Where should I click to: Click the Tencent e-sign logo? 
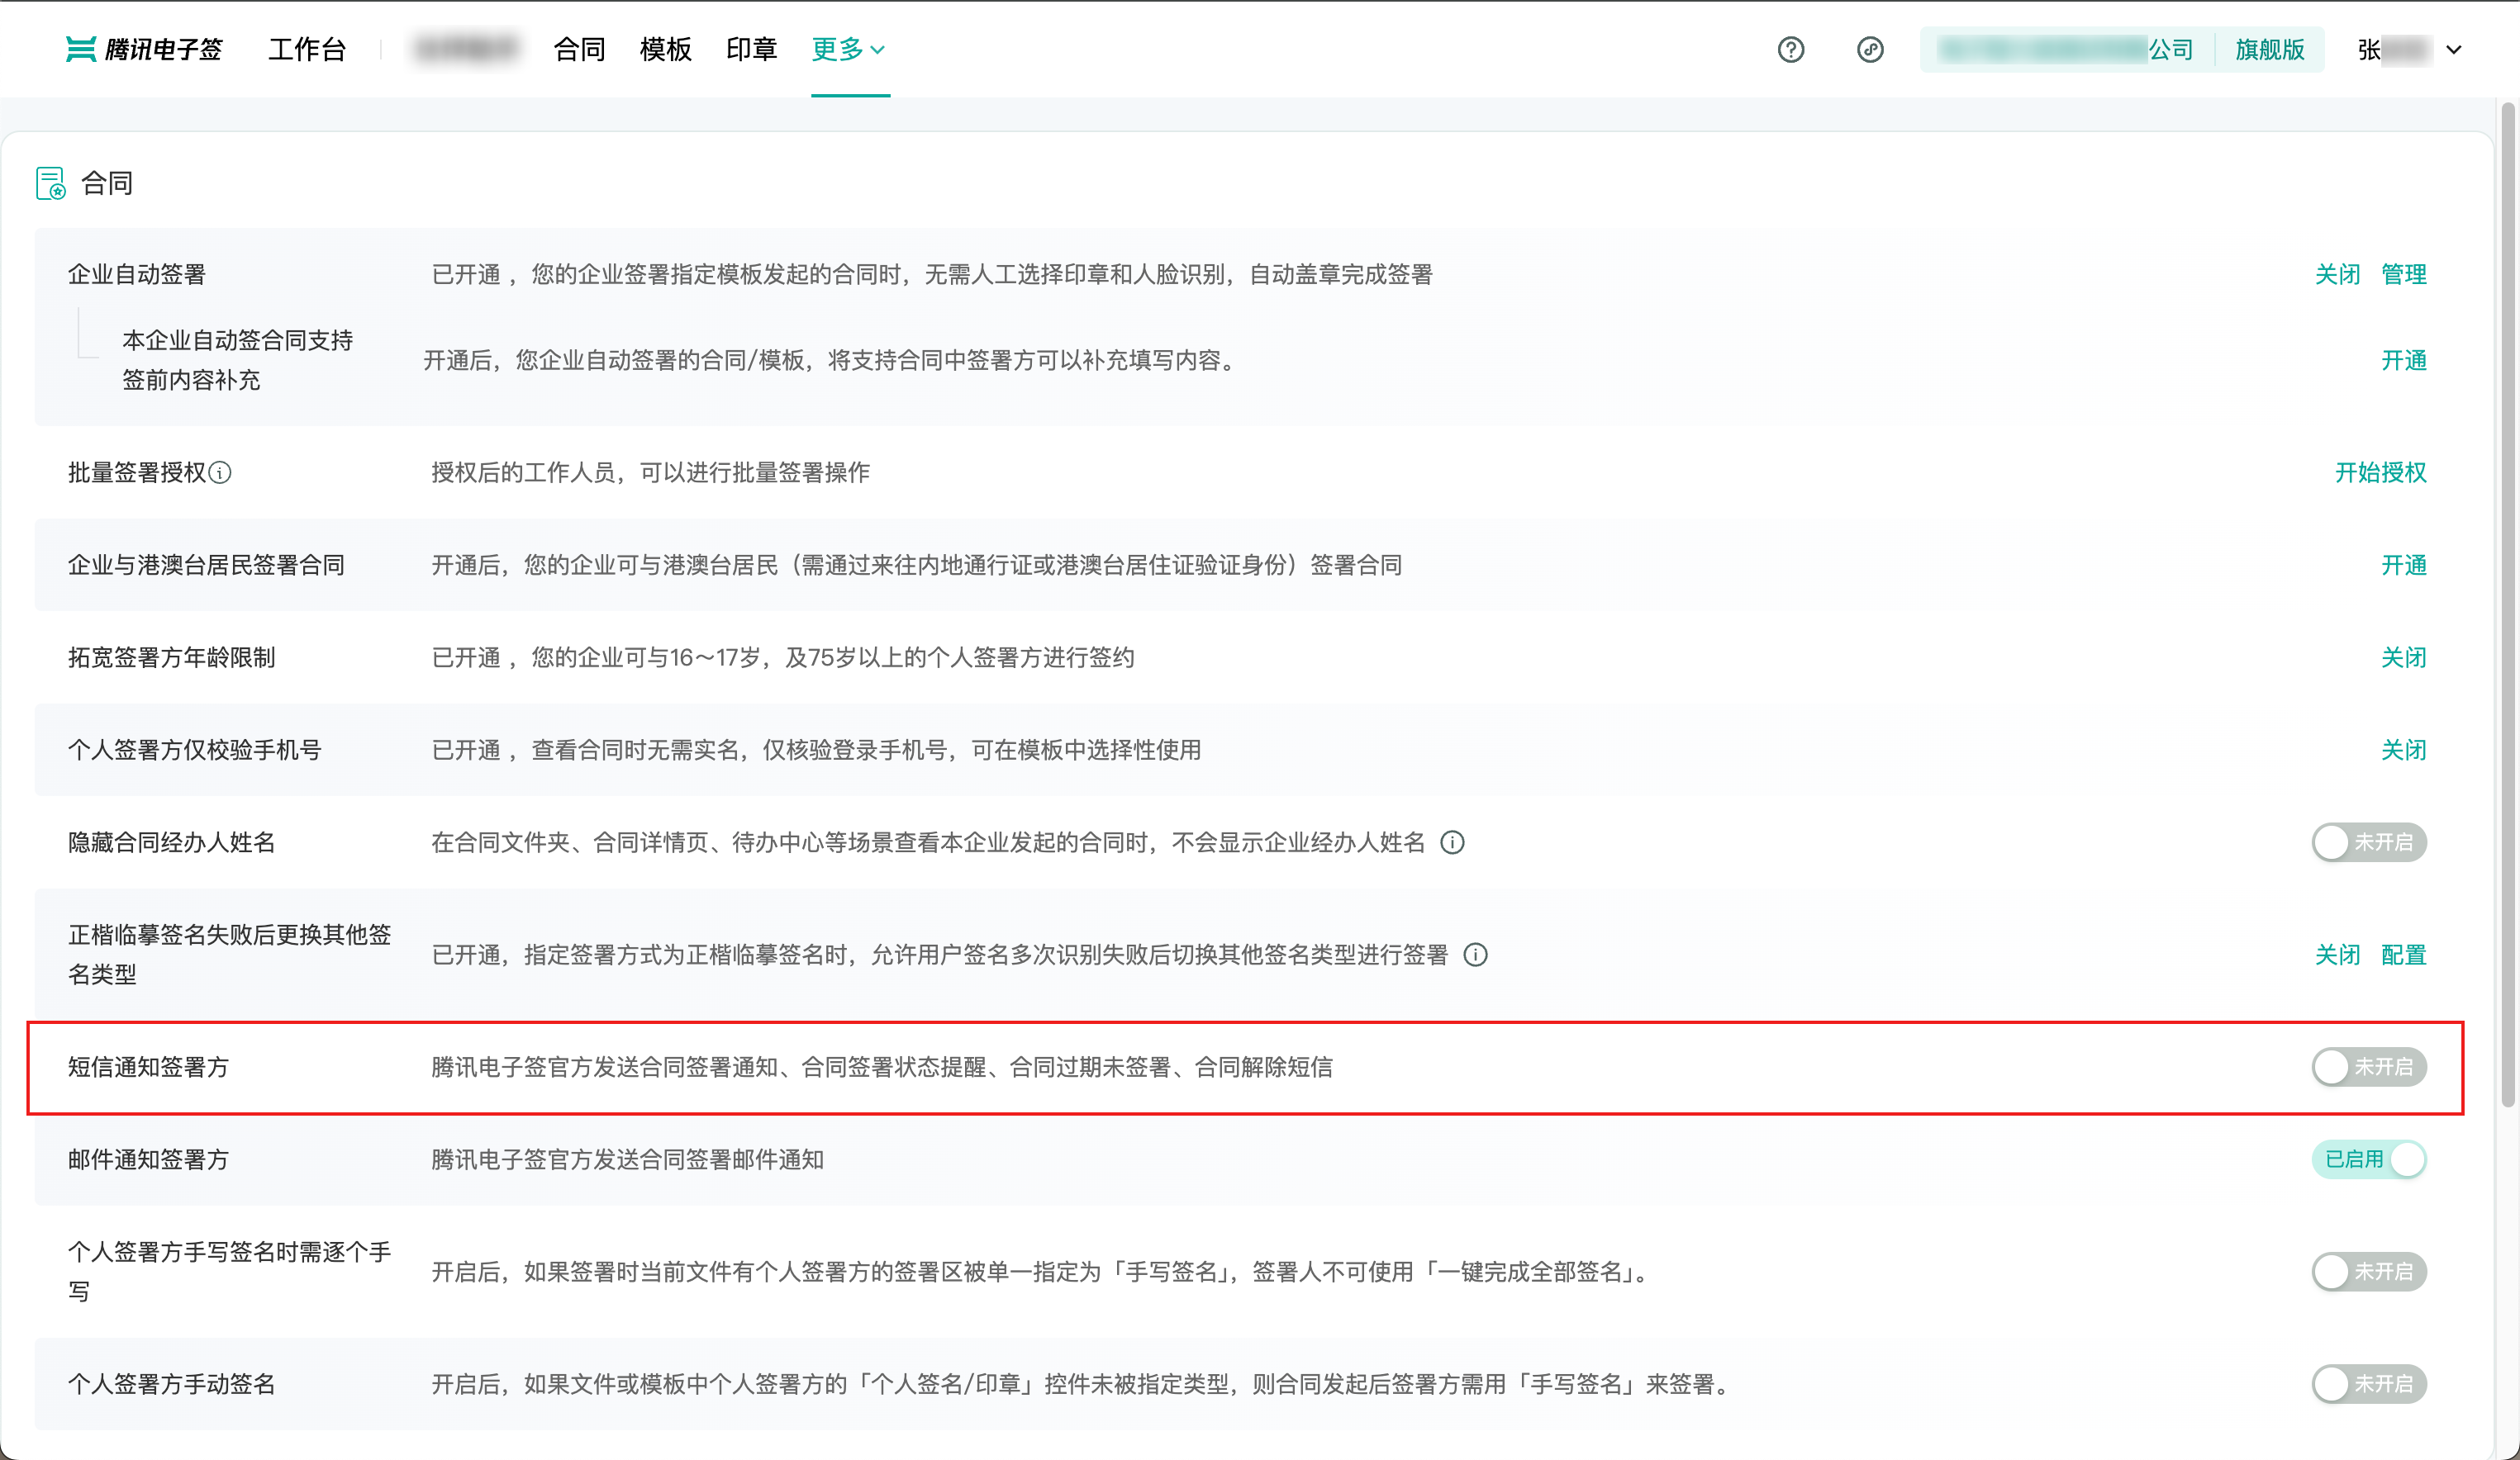[x=144, y=49]
